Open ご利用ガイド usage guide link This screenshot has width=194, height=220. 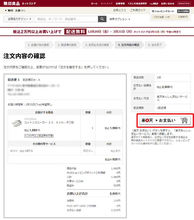[x=138, y=11]
